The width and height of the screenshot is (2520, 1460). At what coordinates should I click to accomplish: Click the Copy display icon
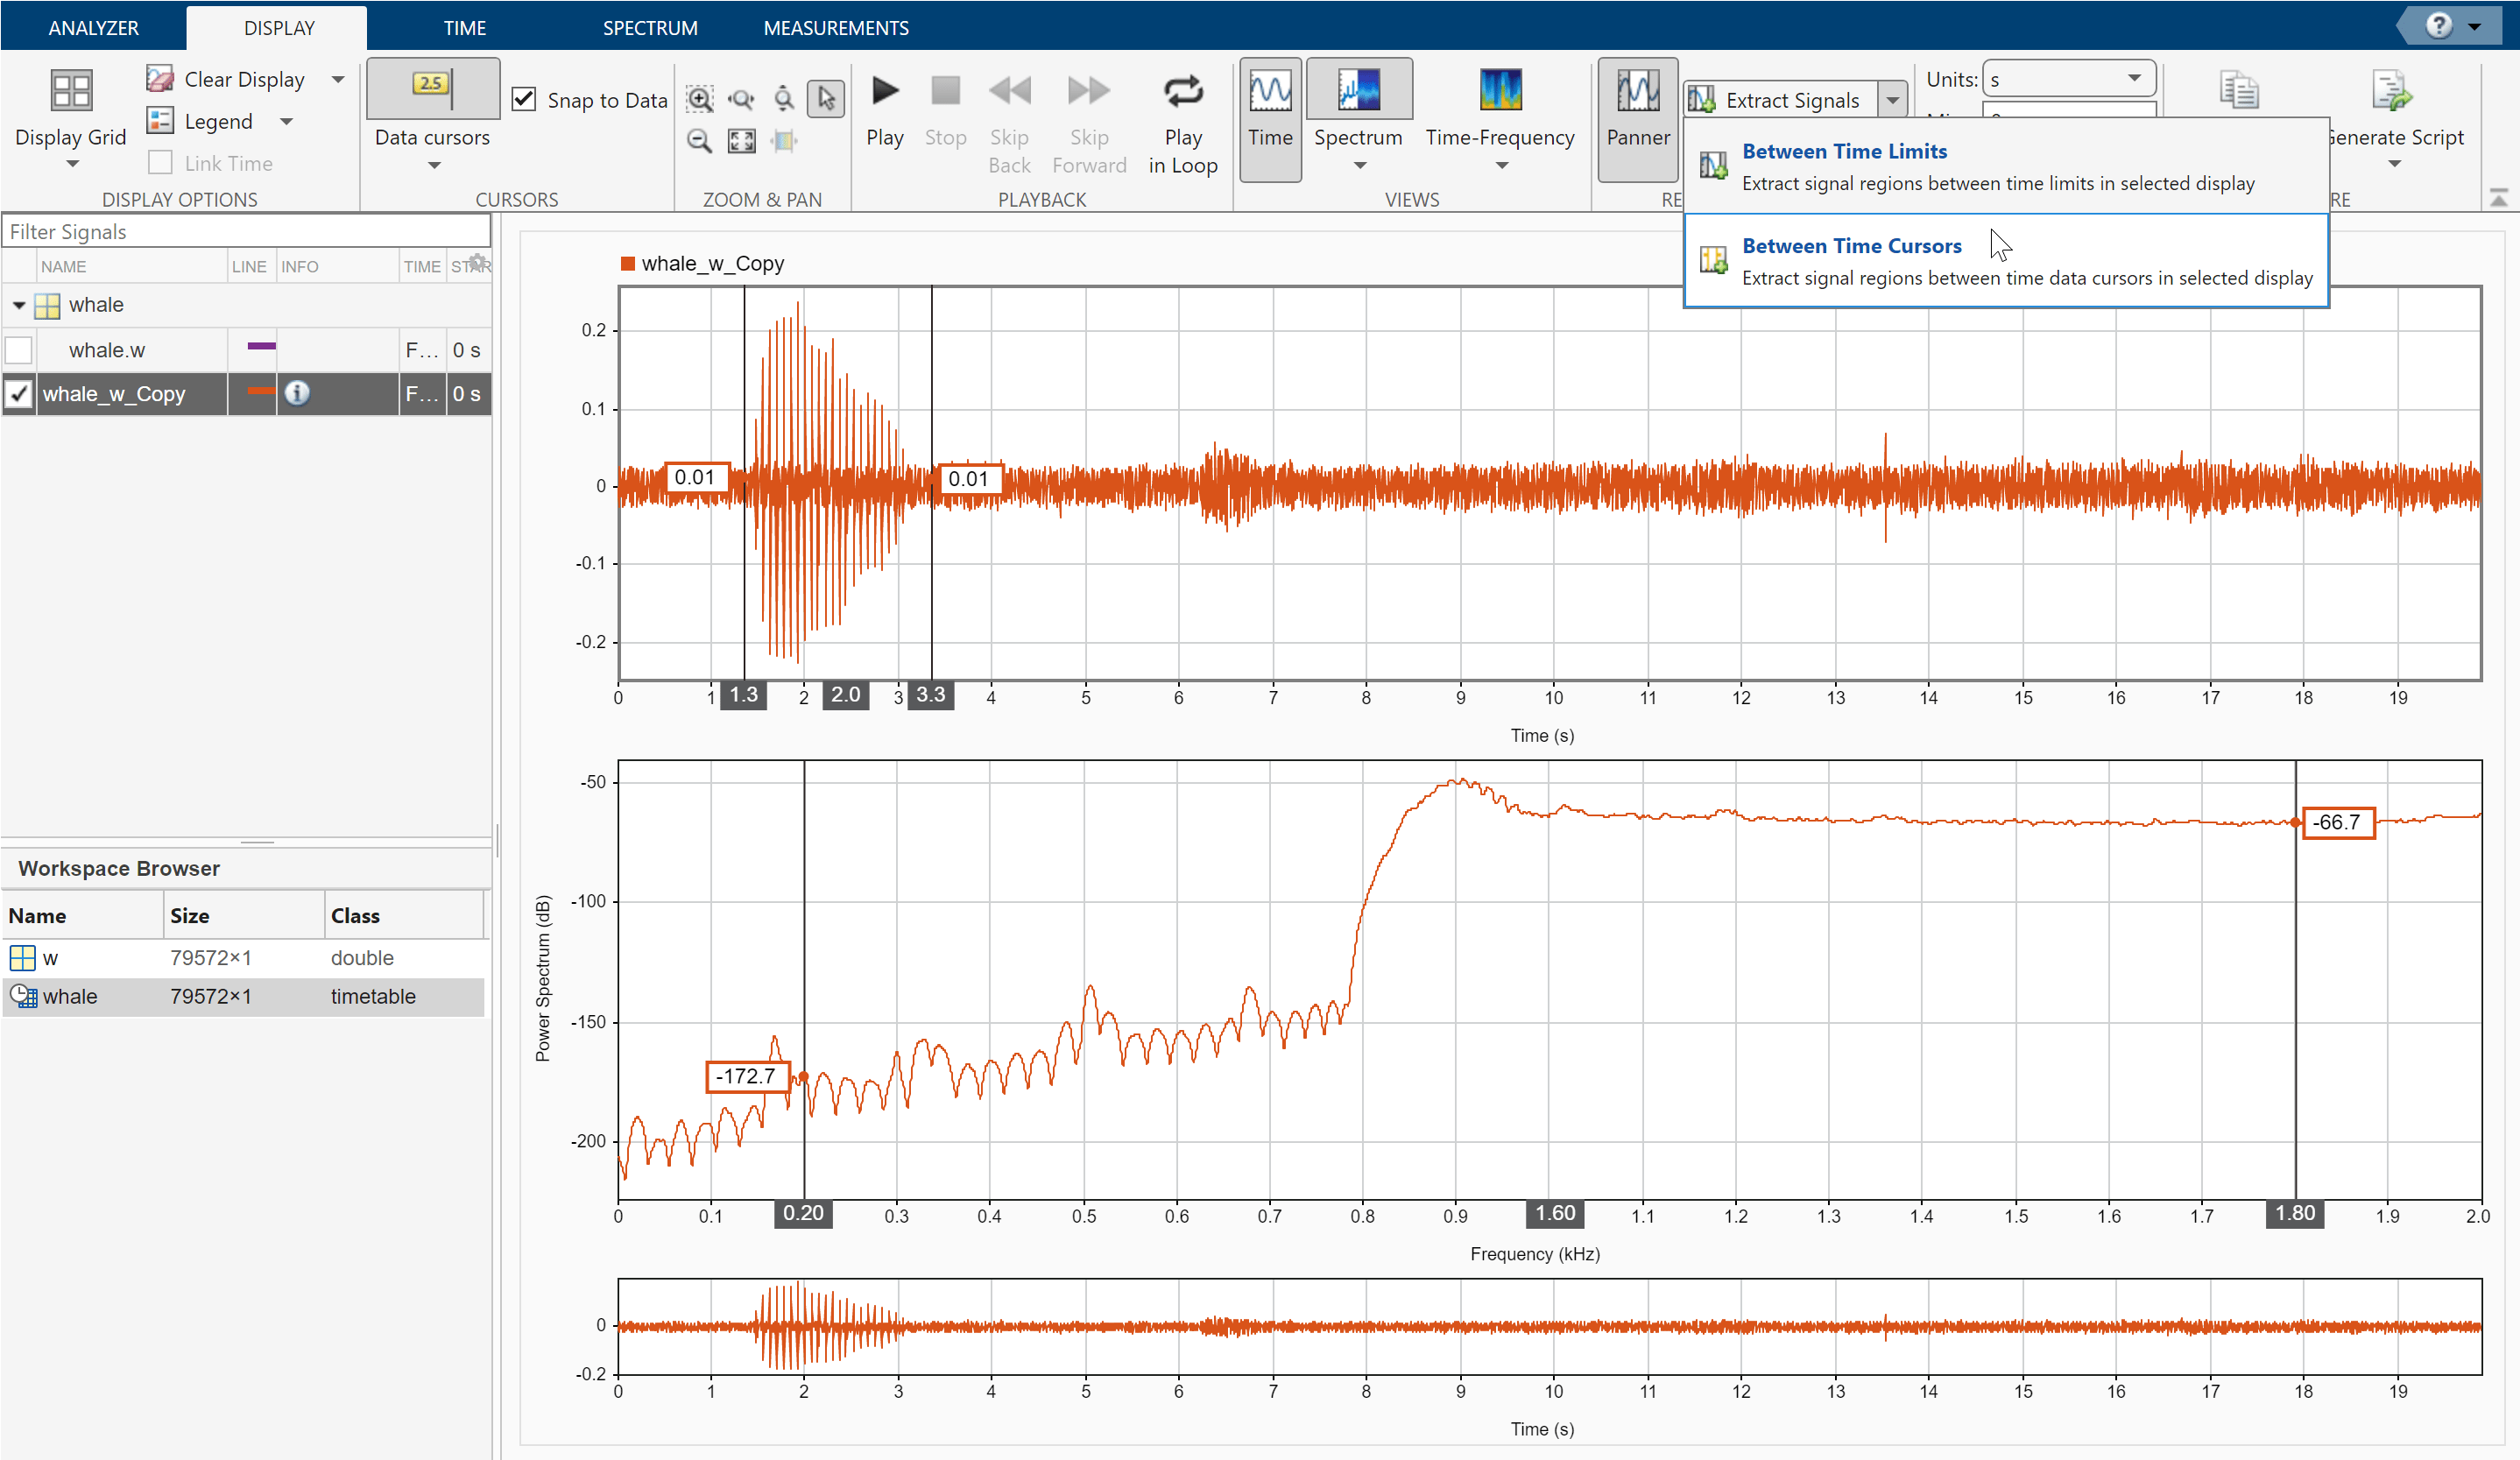coord(2240,90)
